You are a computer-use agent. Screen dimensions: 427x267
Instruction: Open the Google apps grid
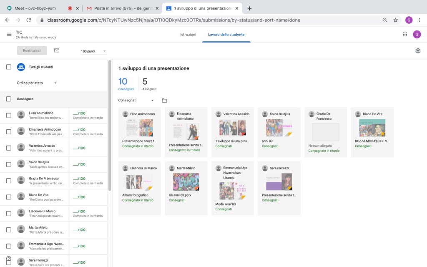404,35
